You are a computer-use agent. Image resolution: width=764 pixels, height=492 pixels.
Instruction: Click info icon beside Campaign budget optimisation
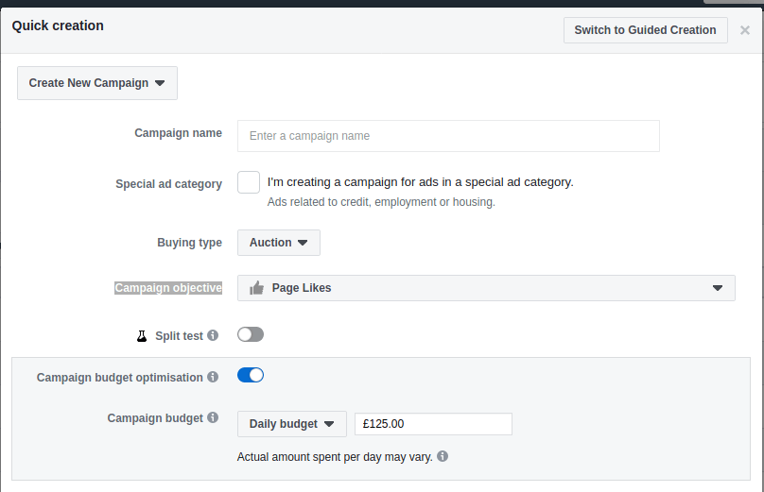pos(213,378)
